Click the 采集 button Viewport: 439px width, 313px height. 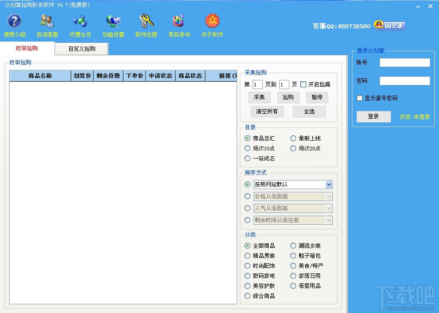(260, 97)
